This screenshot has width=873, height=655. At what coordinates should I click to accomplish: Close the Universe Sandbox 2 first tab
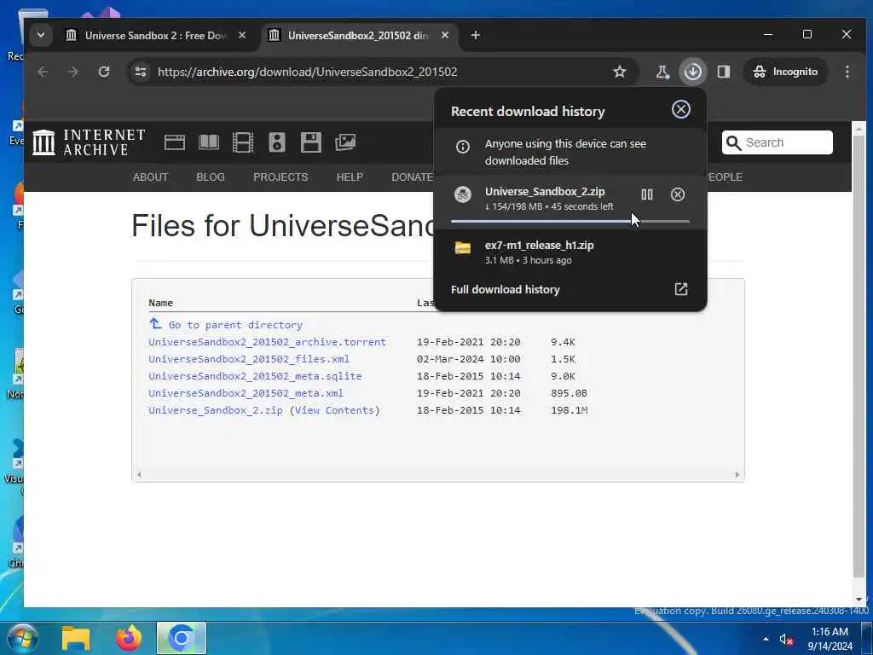click(x=241, y=35)
